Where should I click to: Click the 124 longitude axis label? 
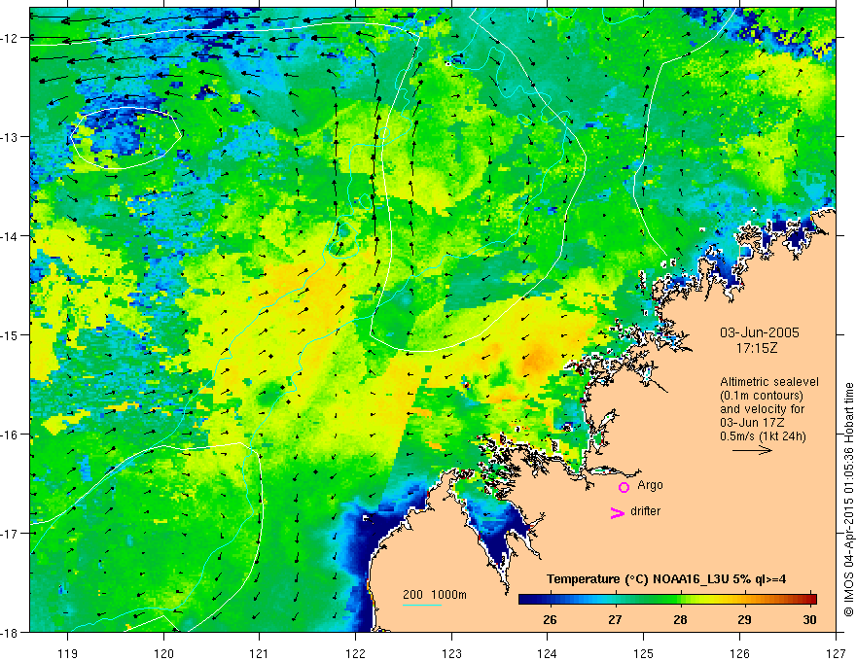pyautogui.click(x=548, y=653)
